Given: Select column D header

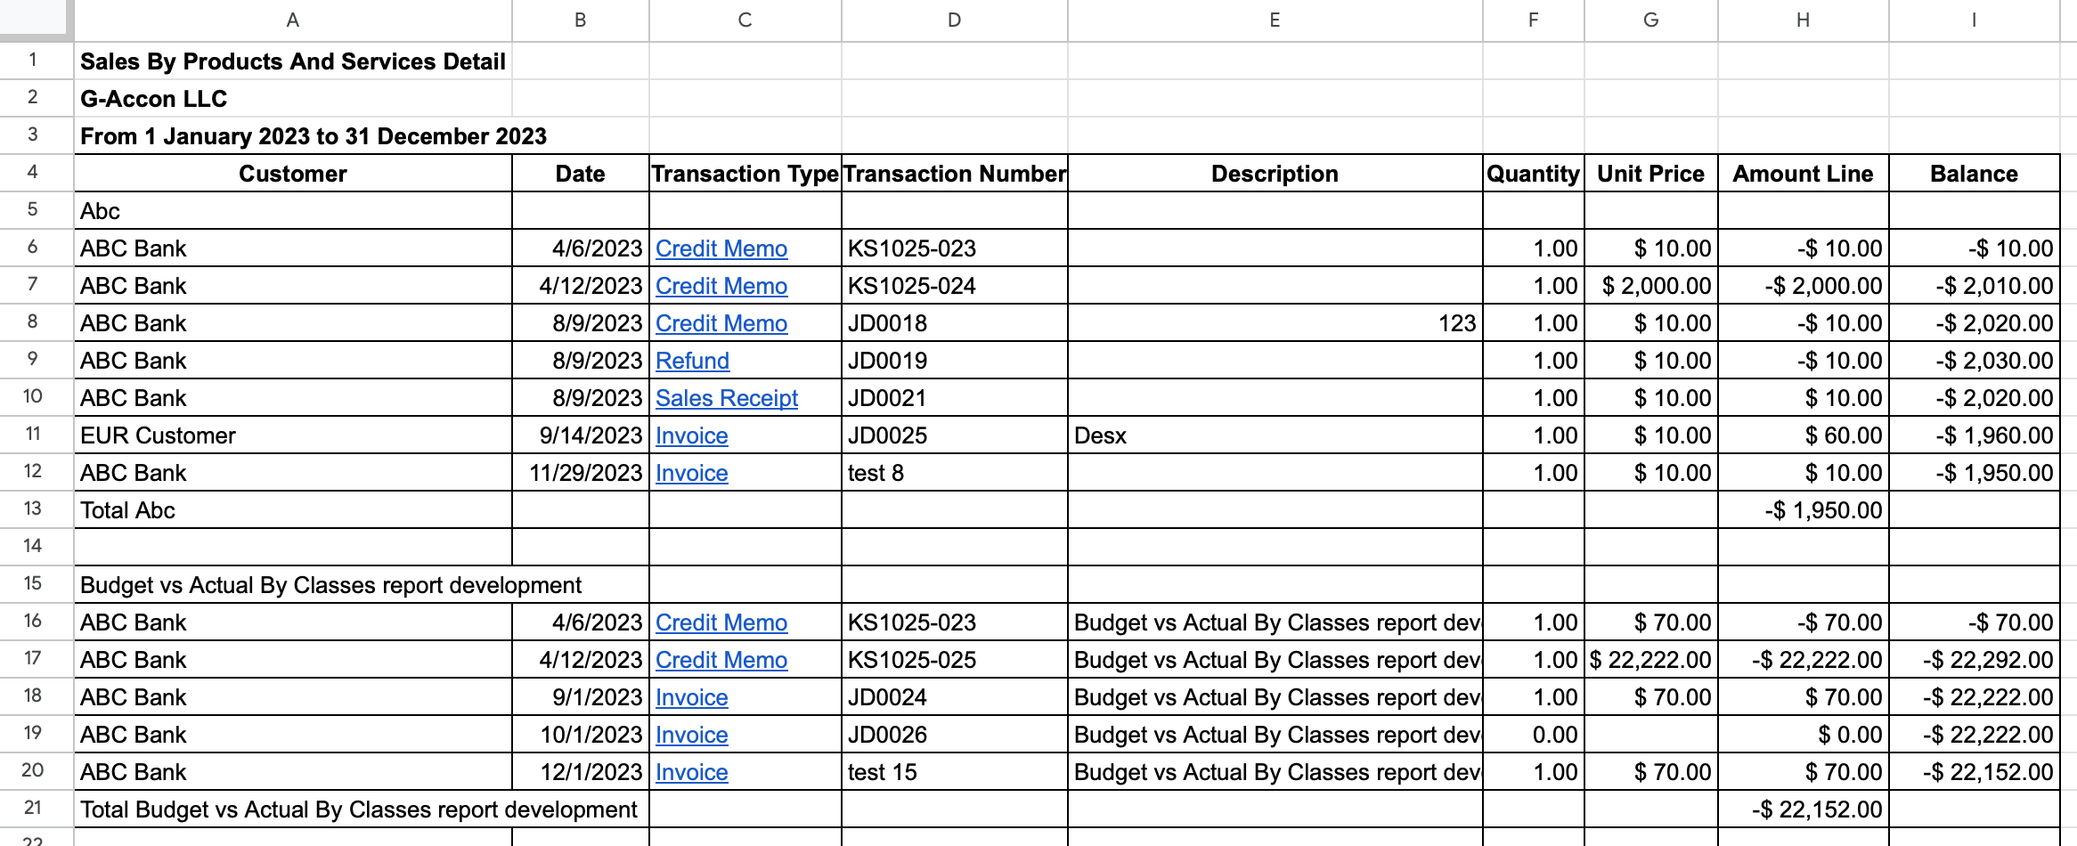Looking at the screenshot, I should pos(955,20).
